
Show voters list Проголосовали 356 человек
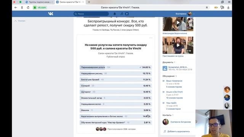122,129
